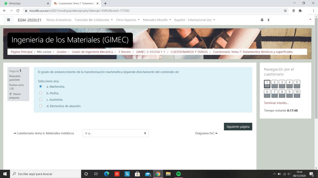318x178 pixels.
Task: Click the page vertical scrollbar
Action: 316,69
